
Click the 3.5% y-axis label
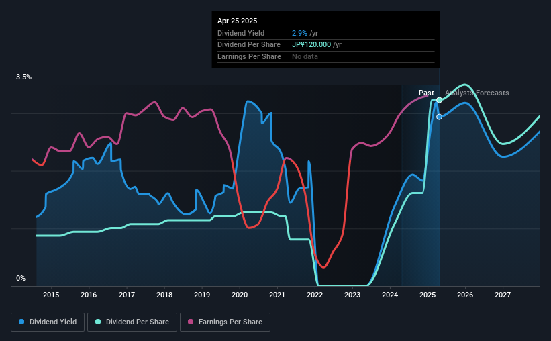click(23, 77)
